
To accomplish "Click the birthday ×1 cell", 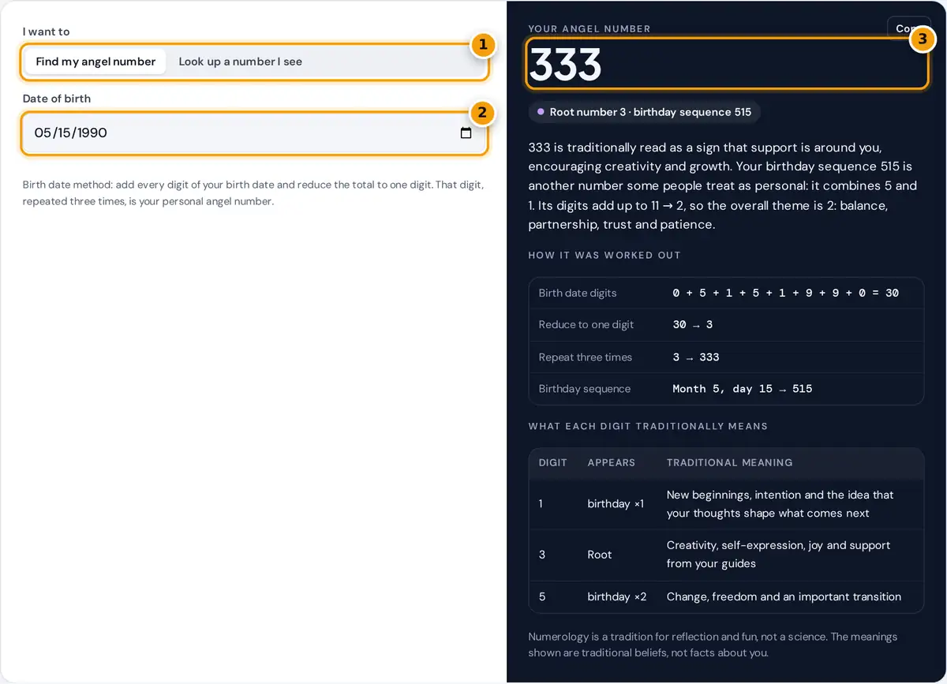I will (616, 503).
